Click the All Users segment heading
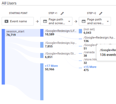Screen dimensions: 116x104 [9, 3]
